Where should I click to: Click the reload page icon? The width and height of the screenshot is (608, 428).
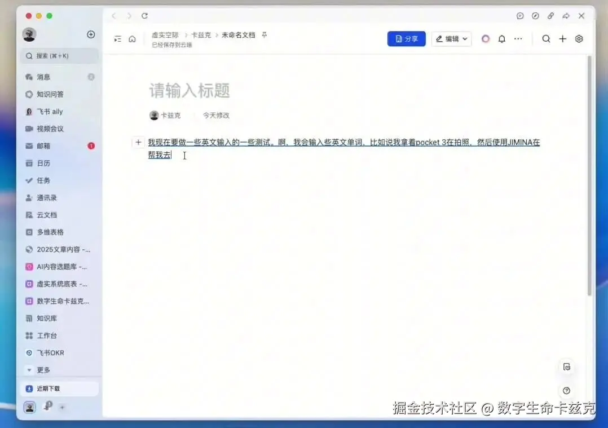point(144,16)
